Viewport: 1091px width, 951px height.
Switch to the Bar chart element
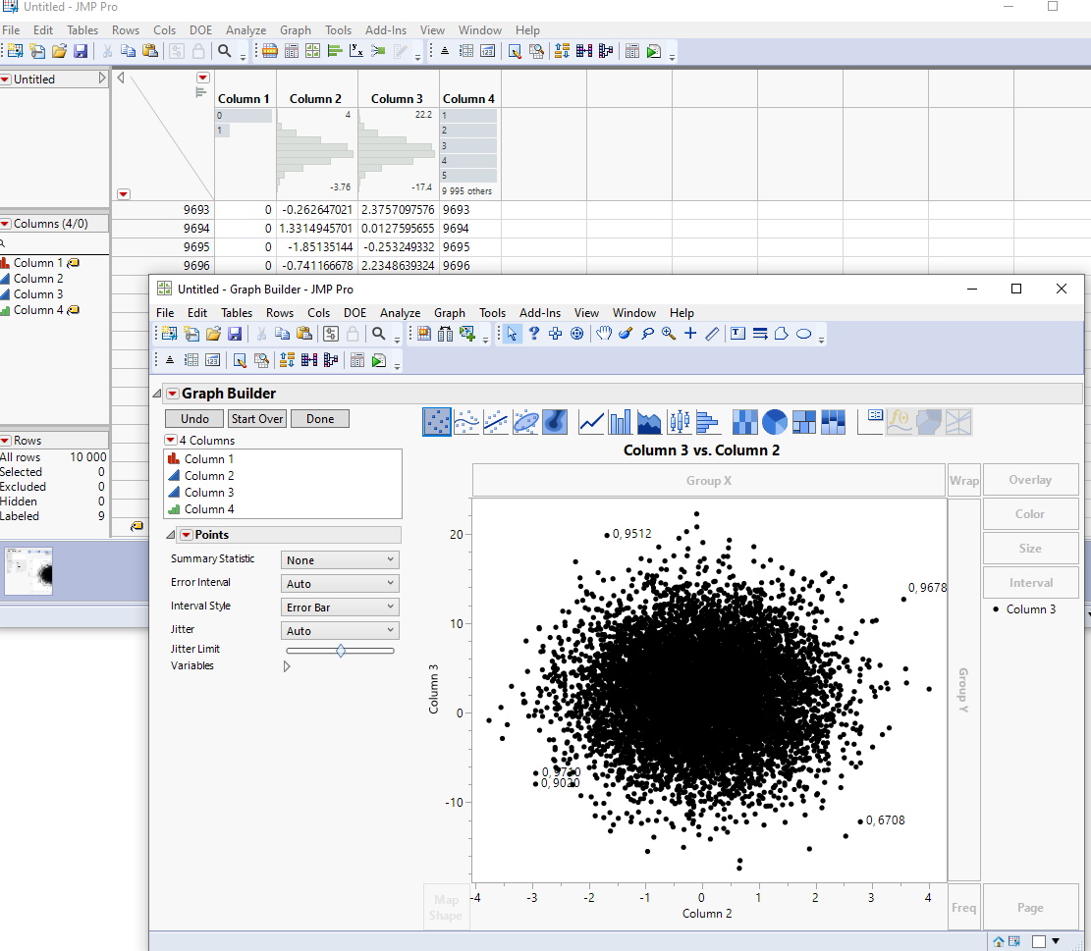click(x=620, y=422)
